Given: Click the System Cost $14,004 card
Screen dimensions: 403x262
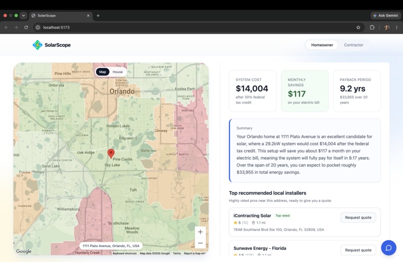Looking at the screenshot, I should click(252, 91).
